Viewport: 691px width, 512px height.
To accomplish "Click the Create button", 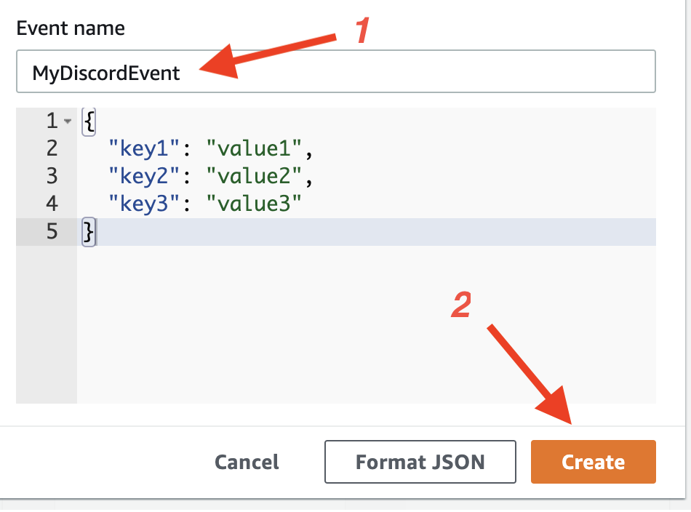I will [x=593, y=462].
